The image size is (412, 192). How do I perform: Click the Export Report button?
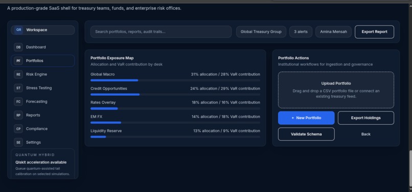(374, 32)
